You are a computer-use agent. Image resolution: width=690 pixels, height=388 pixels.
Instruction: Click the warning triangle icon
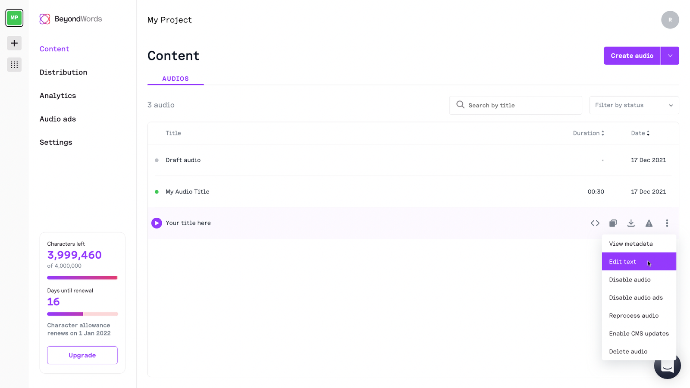(x=649, y=223)
